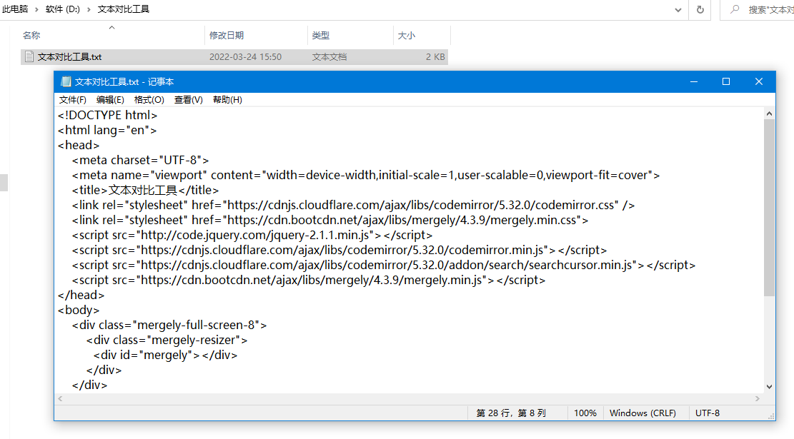The image size is (794, 439).
Task: Open the 格式(O) menu in Notepad
Action: (148, 100)
